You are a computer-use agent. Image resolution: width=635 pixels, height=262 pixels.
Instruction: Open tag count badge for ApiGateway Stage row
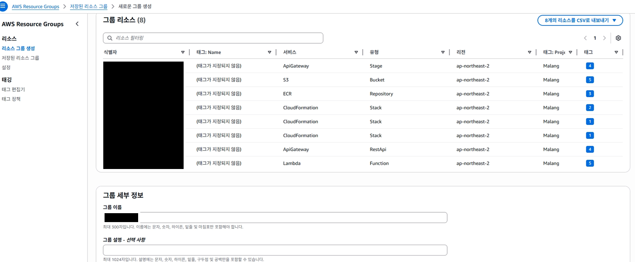click(590, 66)
